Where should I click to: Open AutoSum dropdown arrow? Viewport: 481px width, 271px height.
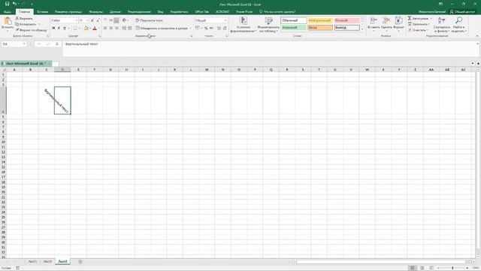(x=431, y=18)
